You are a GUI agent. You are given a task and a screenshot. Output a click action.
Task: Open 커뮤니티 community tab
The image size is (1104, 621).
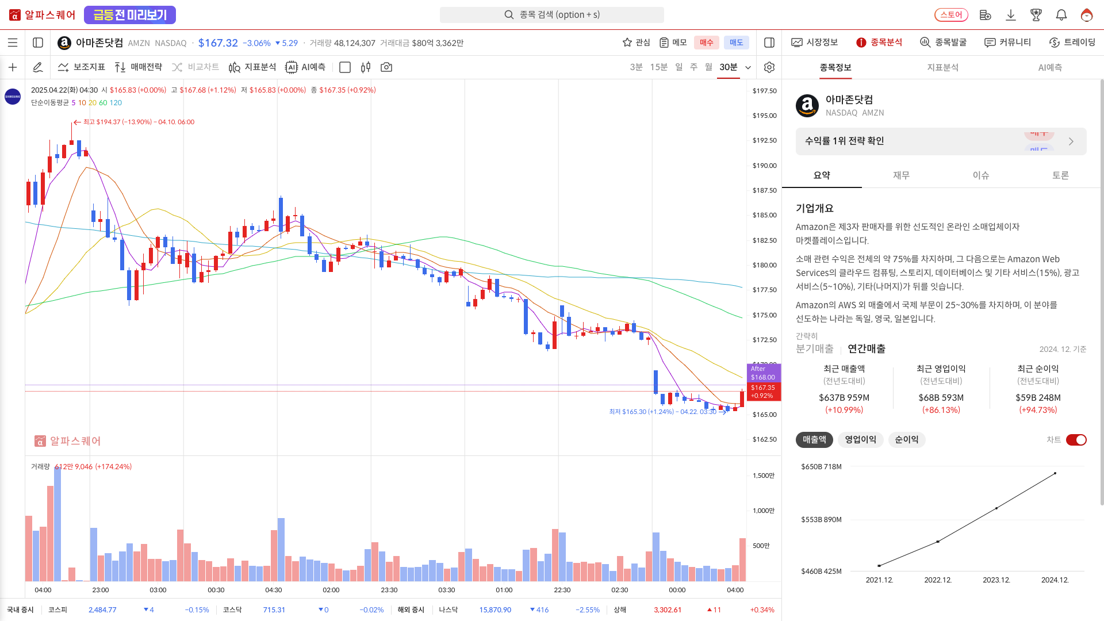pos(1007,43)
